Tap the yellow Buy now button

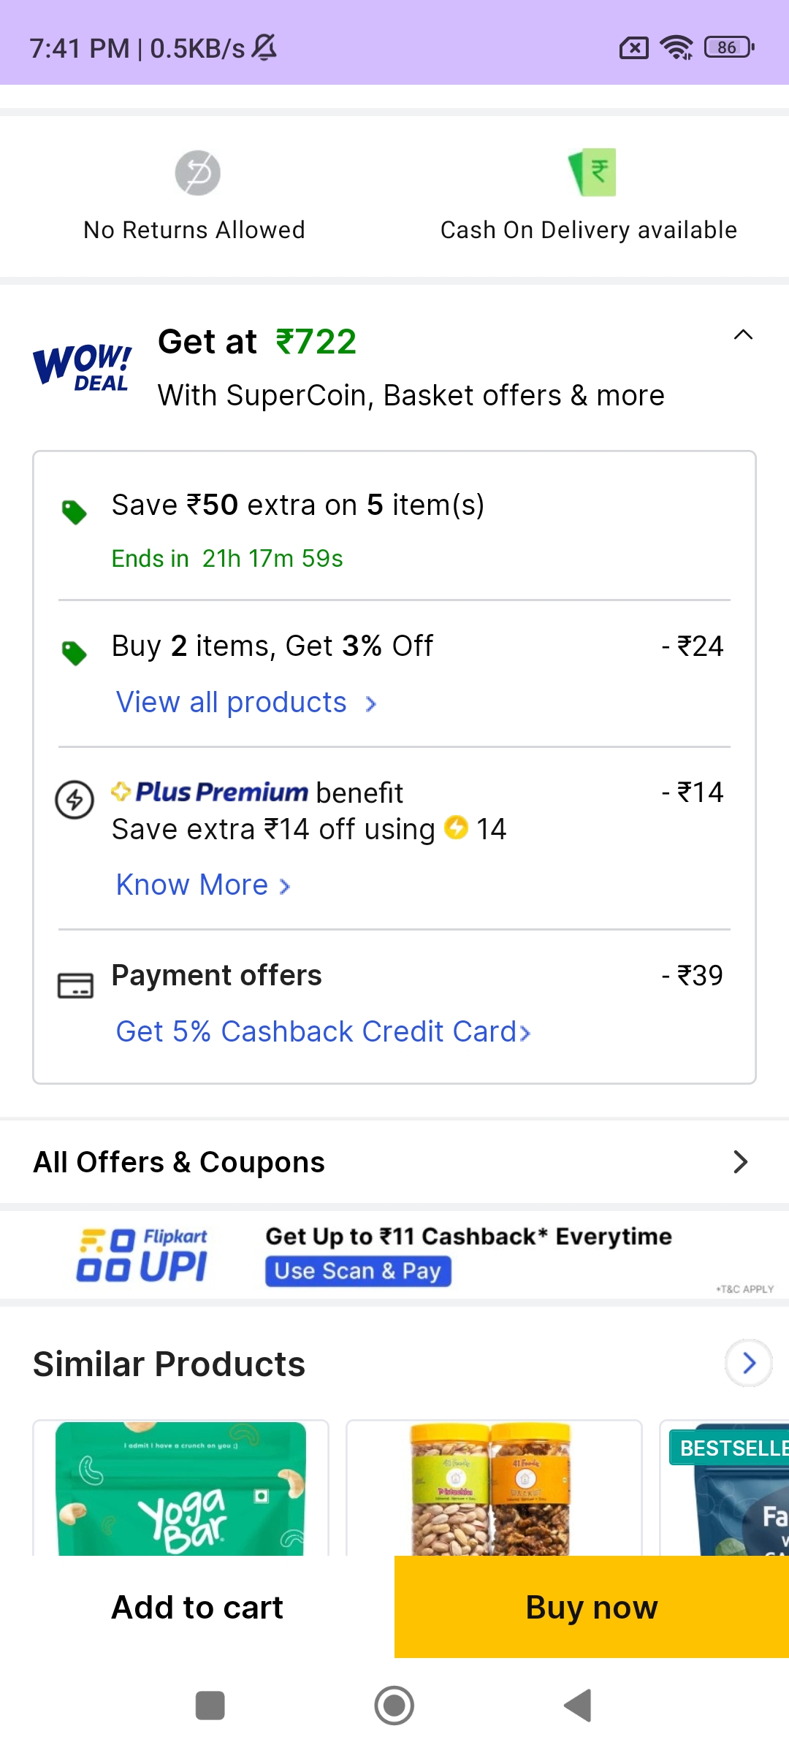[x=592, y=1608]
